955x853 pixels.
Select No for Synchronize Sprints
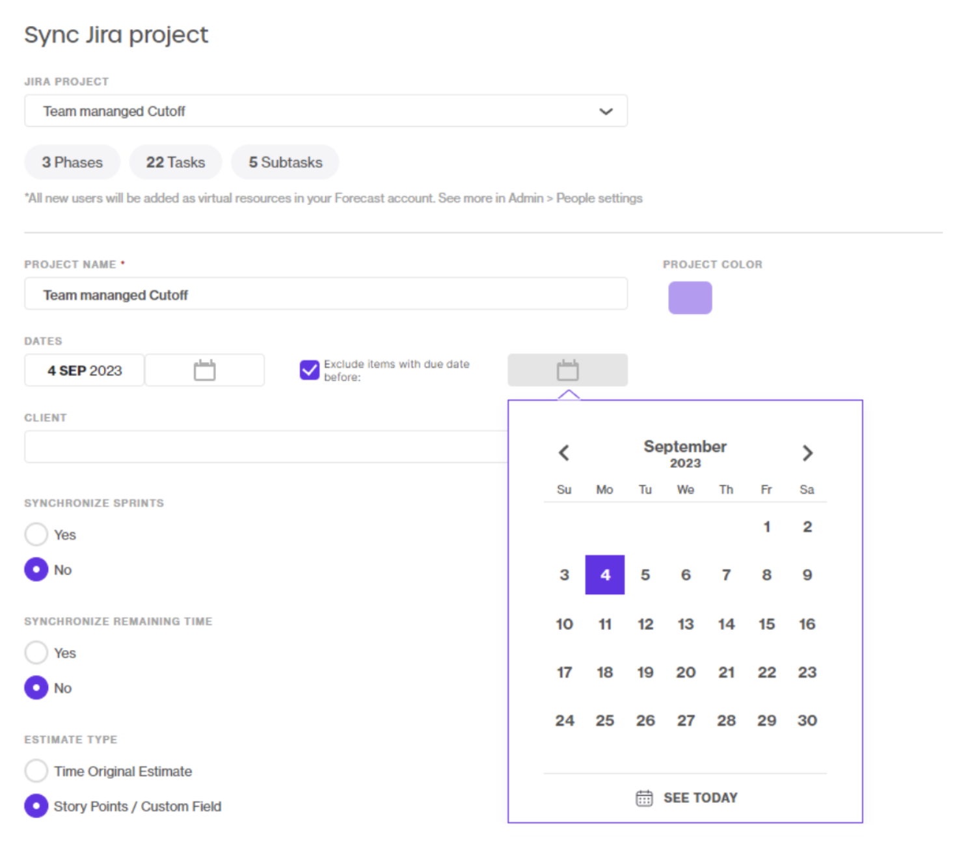point(36,570)
